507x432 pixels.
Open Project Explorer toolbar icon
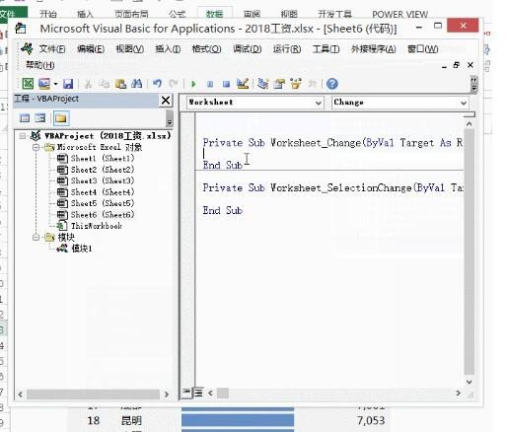[263, 84]
